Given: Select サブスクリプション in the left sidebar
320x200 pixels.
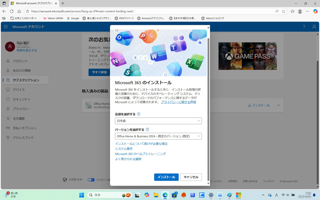Looking at the screenshot, I should click(x=26, y=80).
